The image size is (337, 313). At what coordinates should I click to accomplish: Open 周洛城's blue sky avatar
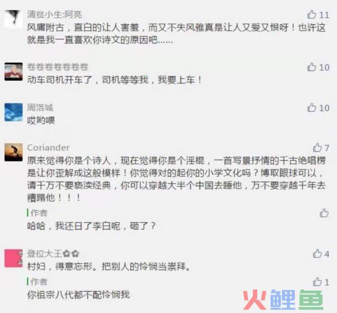point(13,112)
